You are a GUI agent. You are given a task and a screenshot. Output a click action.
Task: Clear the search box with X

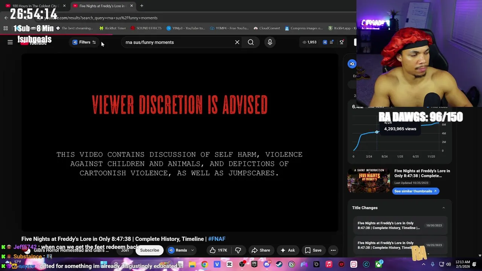point(237,42)
